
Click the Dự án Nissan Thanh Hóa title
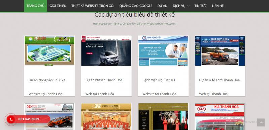coord(104,80)
